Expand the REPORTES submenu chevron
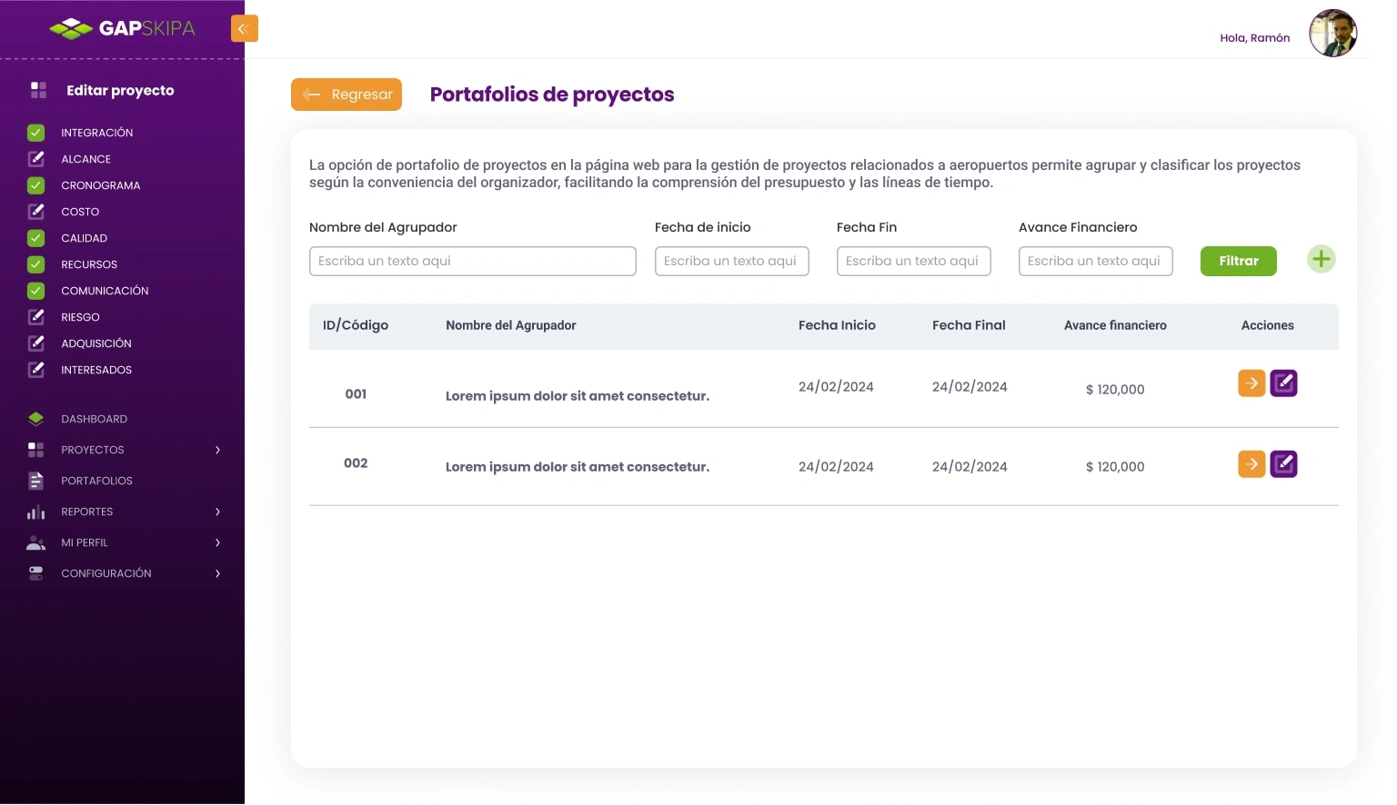1397x805 pixels. click(217, 512)
